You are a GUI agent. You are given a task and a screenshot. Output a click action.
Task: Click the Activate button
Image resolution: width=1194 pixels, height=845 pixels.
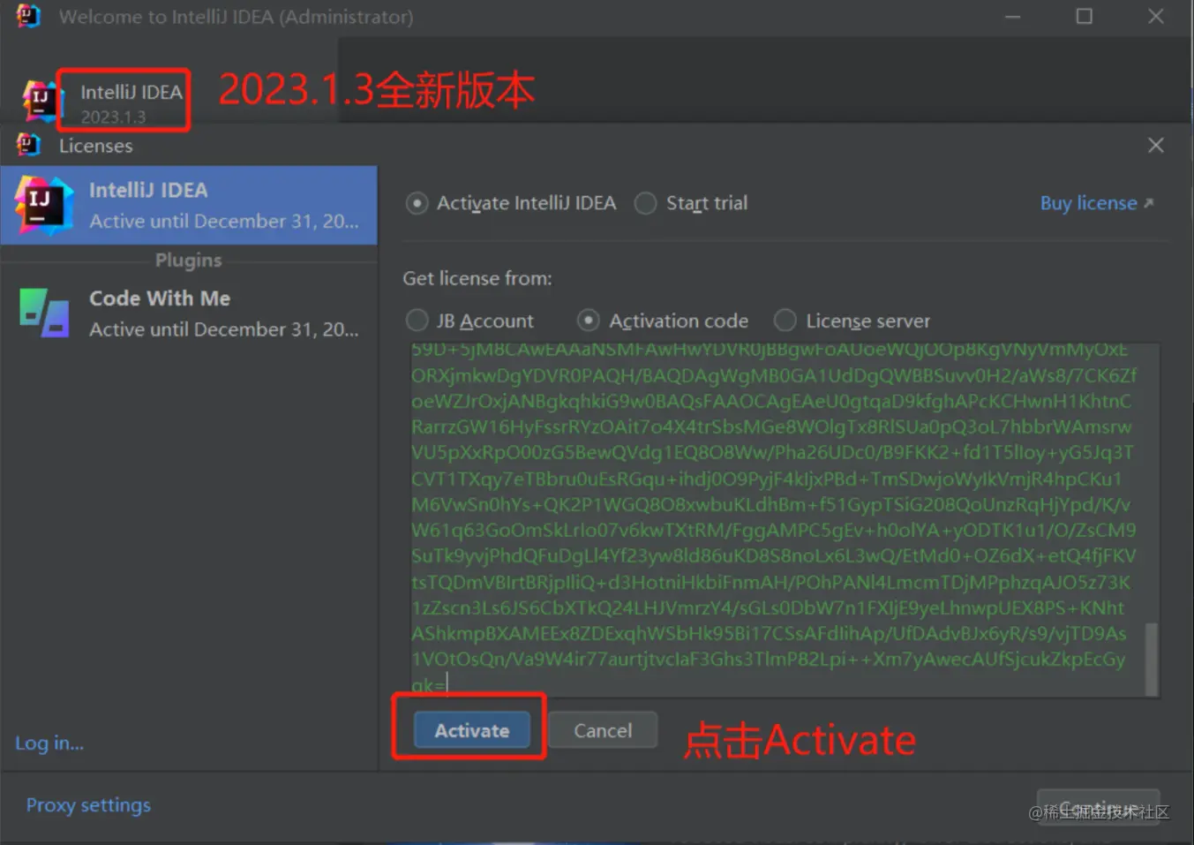[472, 730]
